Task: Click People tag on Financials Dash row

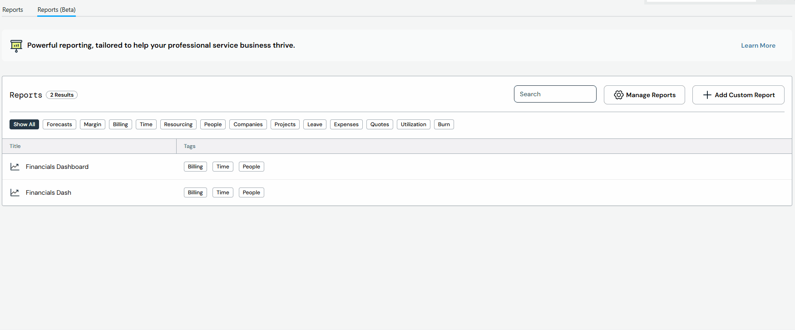Action: pyautogui.click(x=251, y=192)
